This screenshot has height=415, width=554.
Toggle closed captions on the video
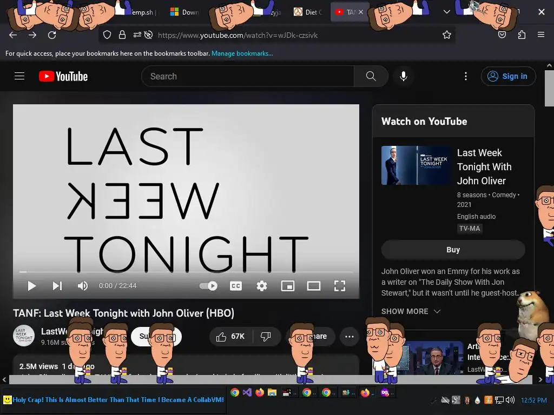236,286
